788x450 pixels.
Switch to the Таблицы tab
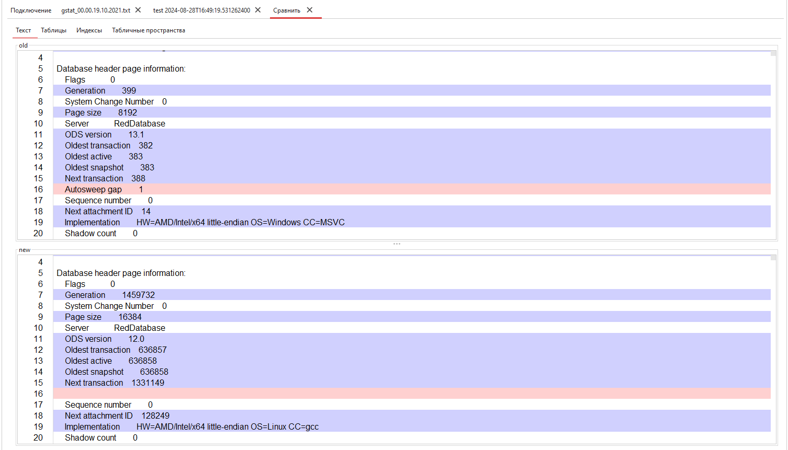(54, 30)
